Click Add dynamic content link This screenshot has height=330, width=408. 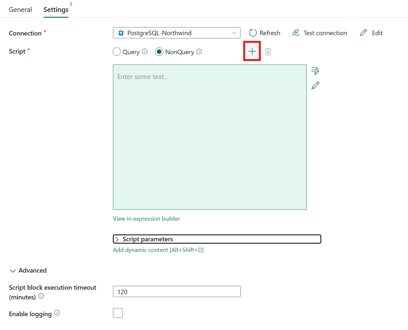pyautogui.click(x=158, y=250)
